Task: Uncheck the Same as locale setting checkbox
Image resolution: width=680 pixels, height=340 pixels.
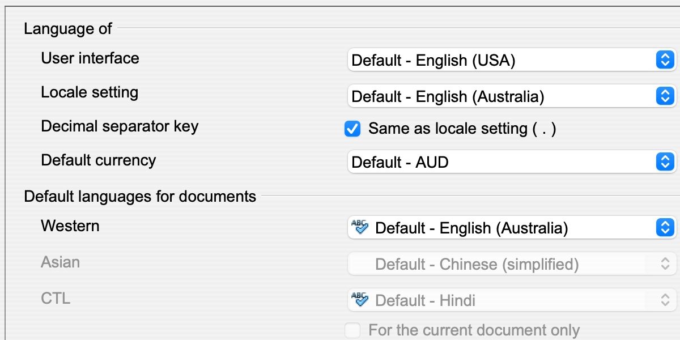Action: coord(352,129)
